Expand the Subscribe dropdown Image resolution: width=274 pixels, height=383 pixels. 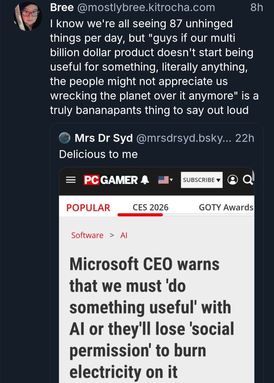pos(201,180)
